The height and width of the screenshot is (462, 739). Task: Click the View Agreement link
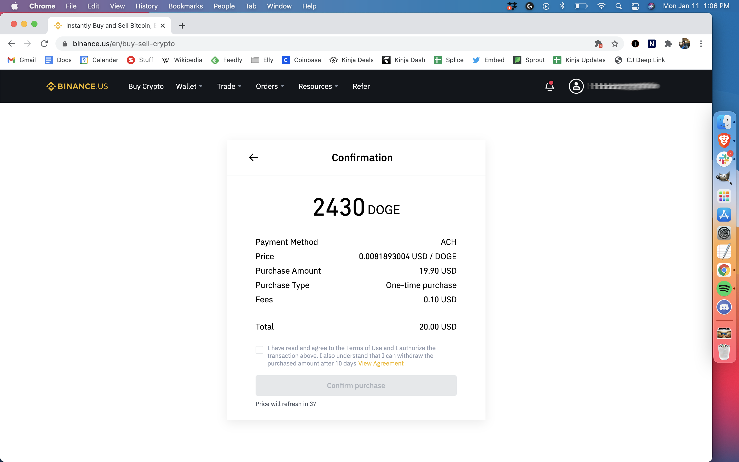[x=381, y=363]
